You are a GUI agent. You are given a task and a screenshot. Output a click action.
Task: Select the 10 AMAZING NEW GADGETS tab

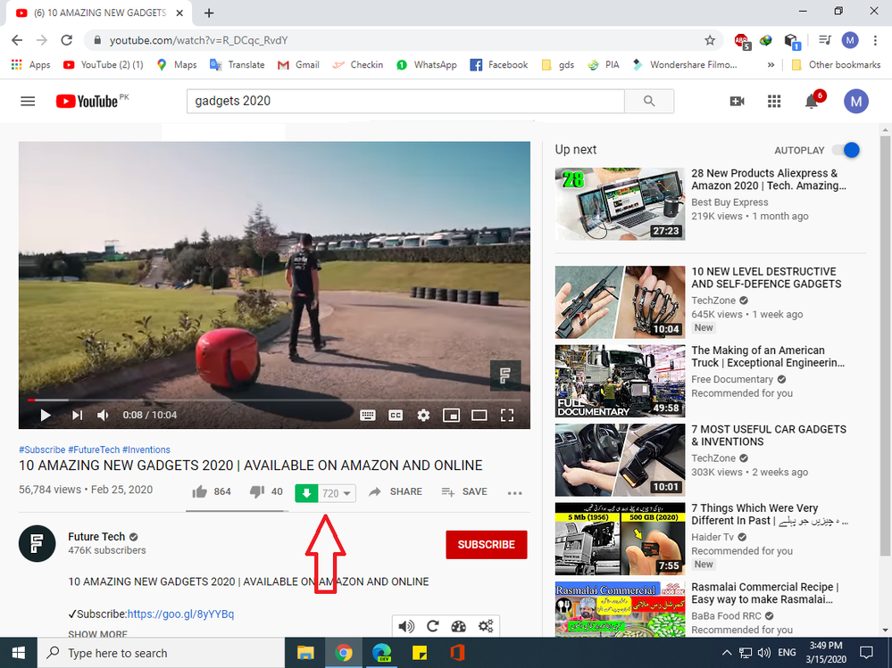[98, 12]
